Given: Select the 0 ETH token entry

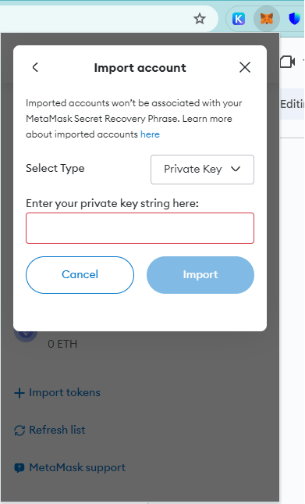Looking at the screenshot, I should point(62,344).
